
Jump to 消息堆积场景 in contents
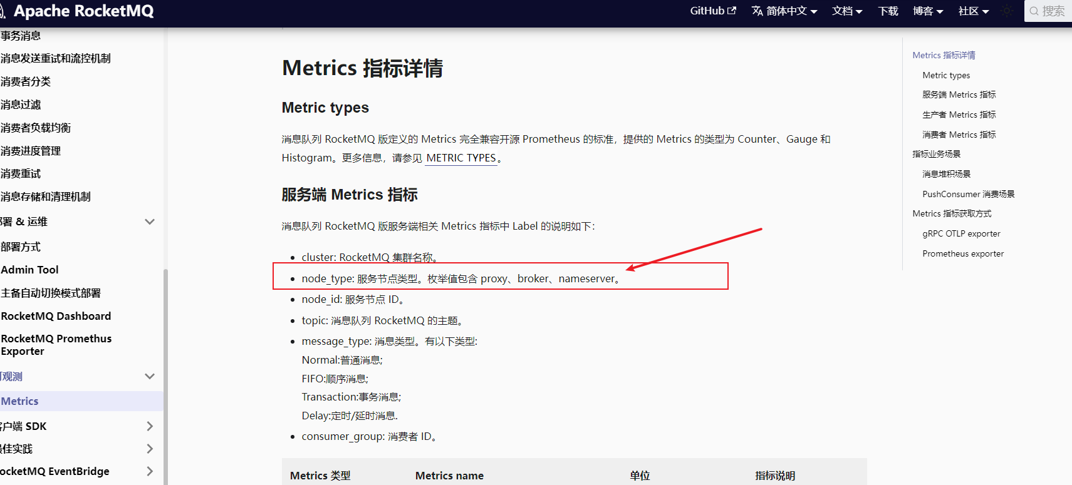click(946, 174)
